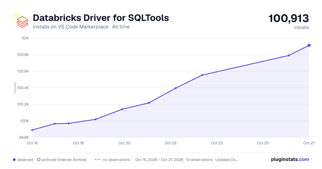The image size is (322, 169).
Task: Click the dashed no observations legend icon
Action: coord(98,160)
